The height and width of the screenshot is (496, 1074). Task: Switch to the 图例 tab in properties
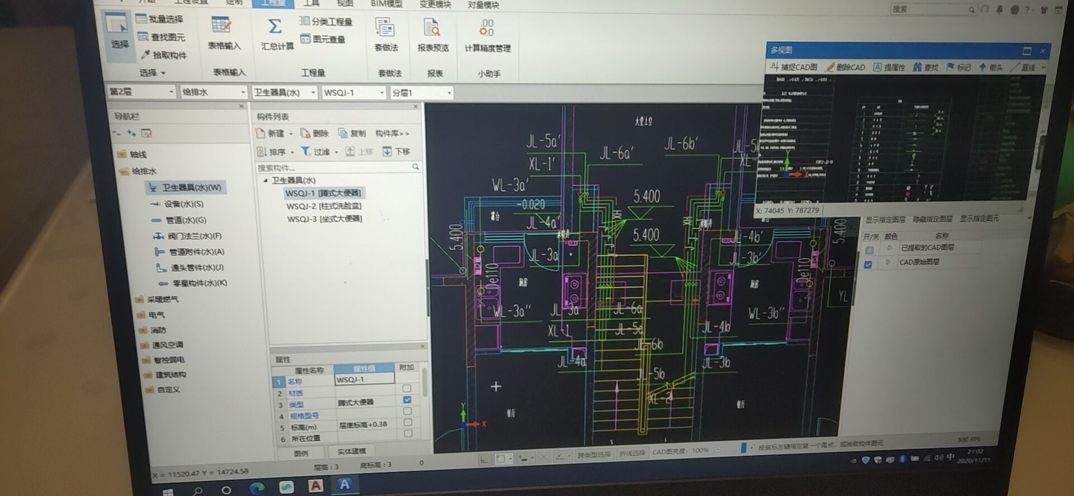(301, 453)
